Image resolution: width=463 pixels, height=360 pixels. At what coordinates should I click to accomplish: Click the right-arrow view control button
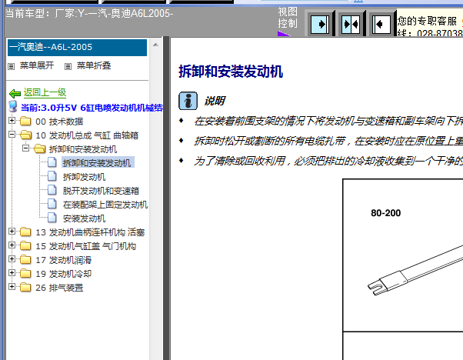(x=320, y=24)
